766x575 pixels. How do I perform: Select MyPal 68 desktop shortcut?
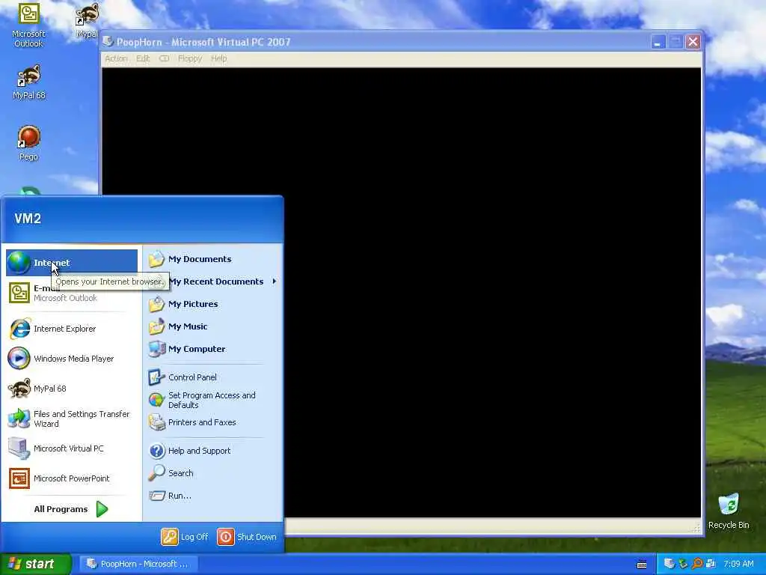point(29,82)
